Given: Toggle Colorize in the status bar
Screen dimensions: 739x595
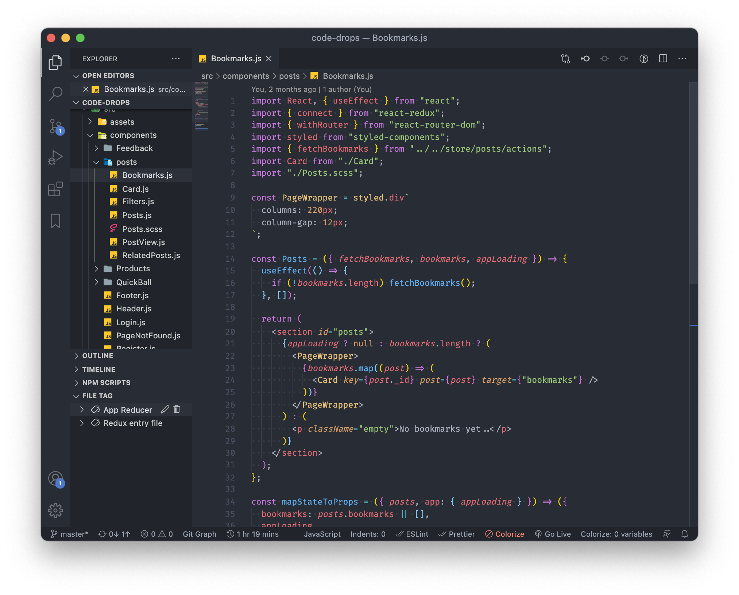Looking at the screenshot, I should tap(504, 534).
